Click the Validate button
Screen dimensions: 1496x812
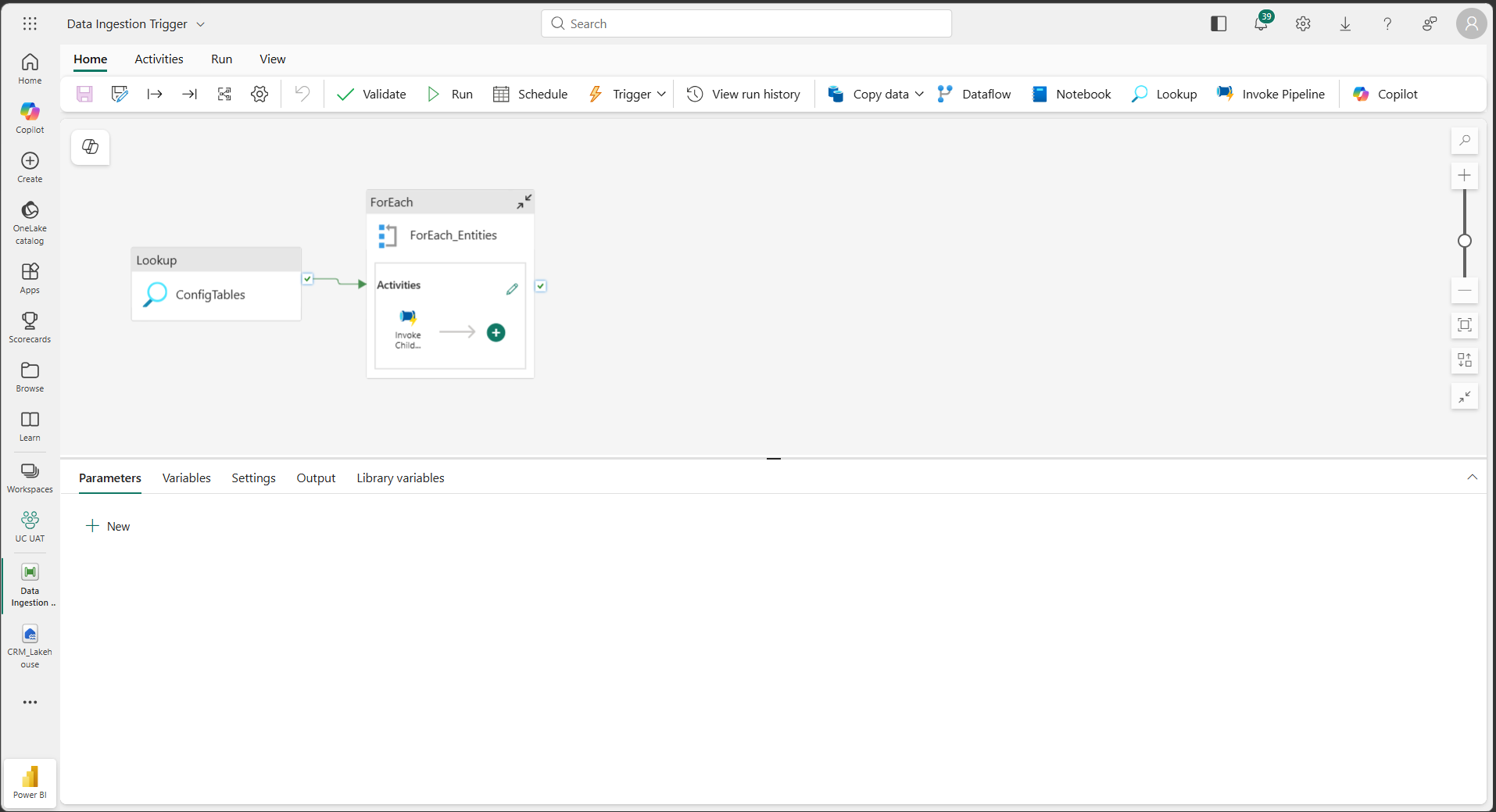(x=371, y=94)
